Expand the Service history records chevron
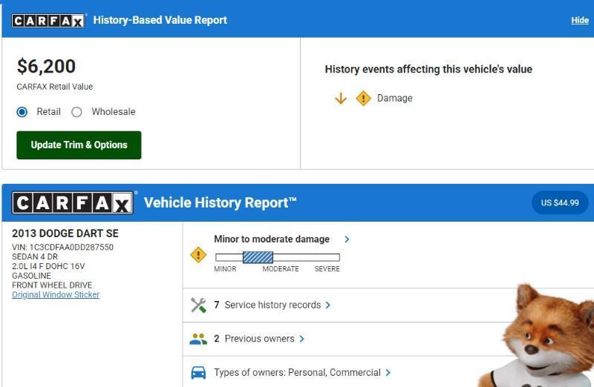Screen dimensions: 594x387 pyautogui.click(x=328, y=305)
